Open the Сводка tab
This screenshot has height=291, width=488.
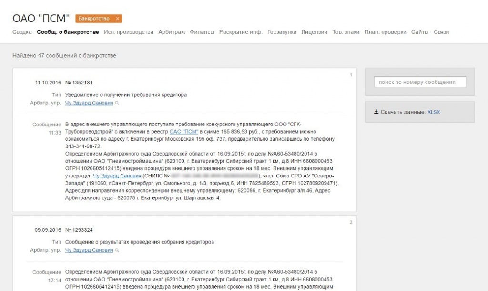(x=22, y=32)
